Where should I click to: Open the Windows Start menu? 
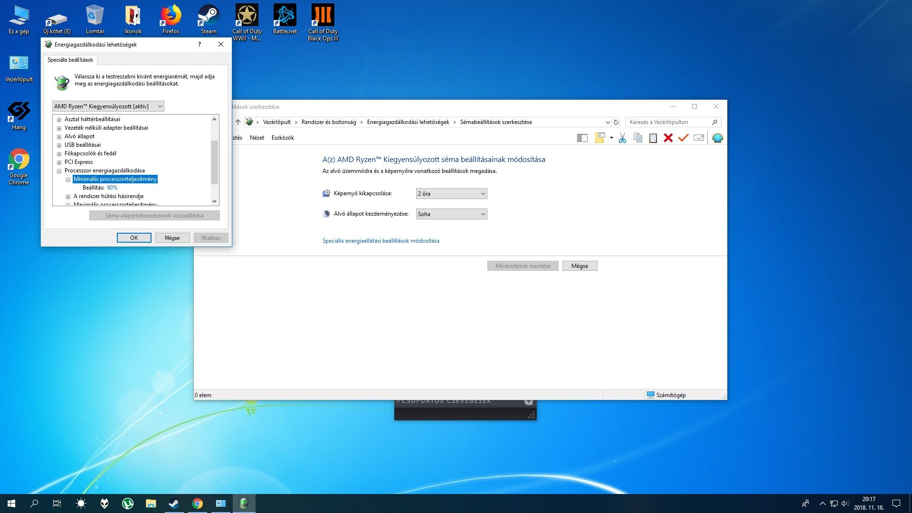(11, 503)
